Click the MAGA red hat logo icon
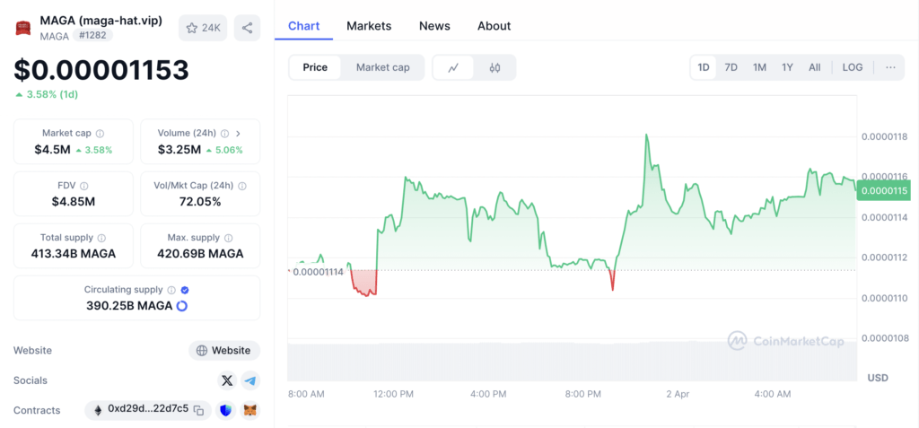 [x=23, y=28]
